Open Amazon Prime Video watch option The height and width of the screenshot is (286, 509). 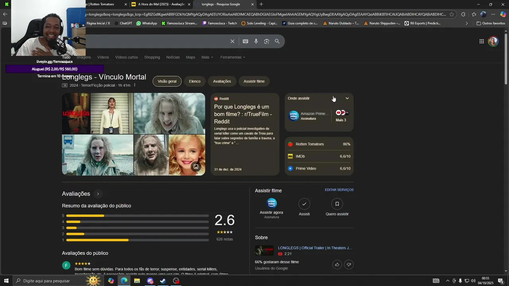tap(309, 116)
